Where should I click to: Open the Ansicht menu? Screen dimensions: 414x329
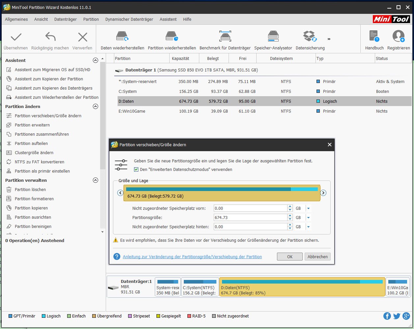point(41,19)
